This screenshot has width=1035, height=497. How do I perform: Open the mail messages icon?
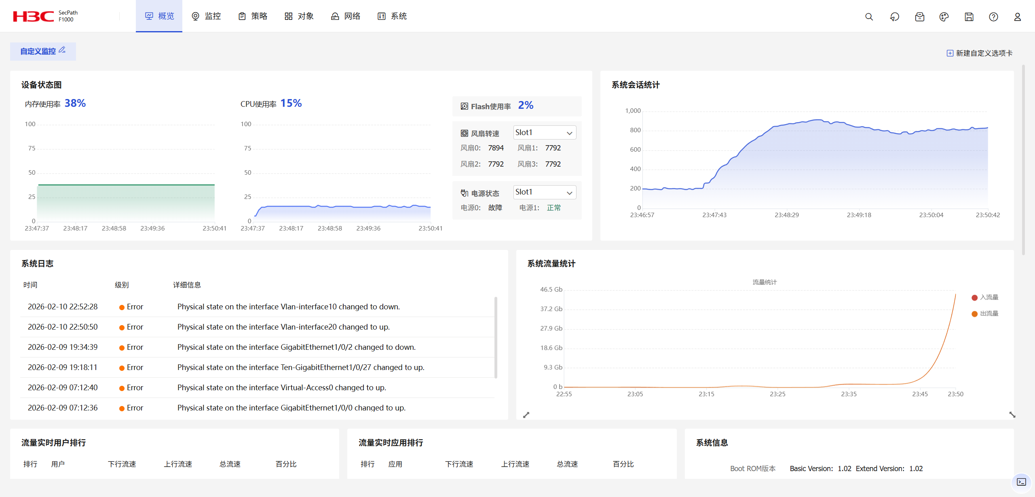pos(919,17)
